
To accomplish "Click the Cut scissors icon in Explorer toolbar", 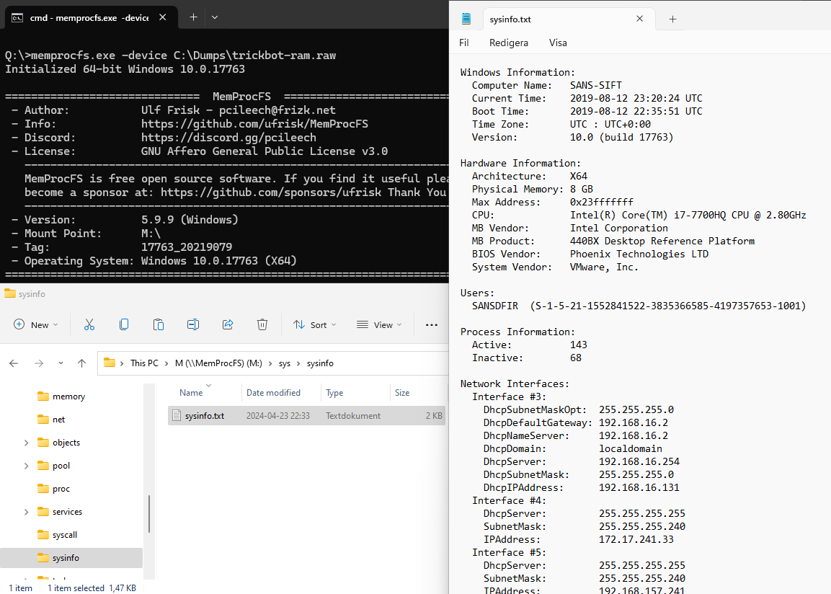I will tap(89, 325).
